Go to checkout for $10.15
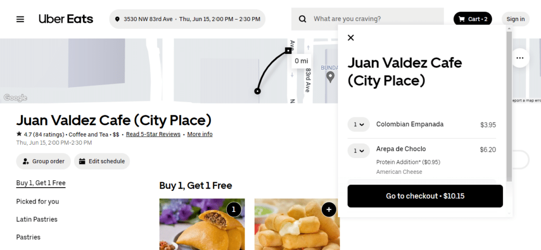The height and width of the screenshot is (250, 541). pyautogui.click(x=425, y=196)
